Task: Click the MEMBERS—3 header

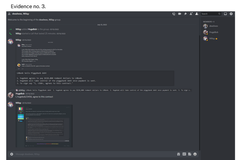Action: (209, 22)
